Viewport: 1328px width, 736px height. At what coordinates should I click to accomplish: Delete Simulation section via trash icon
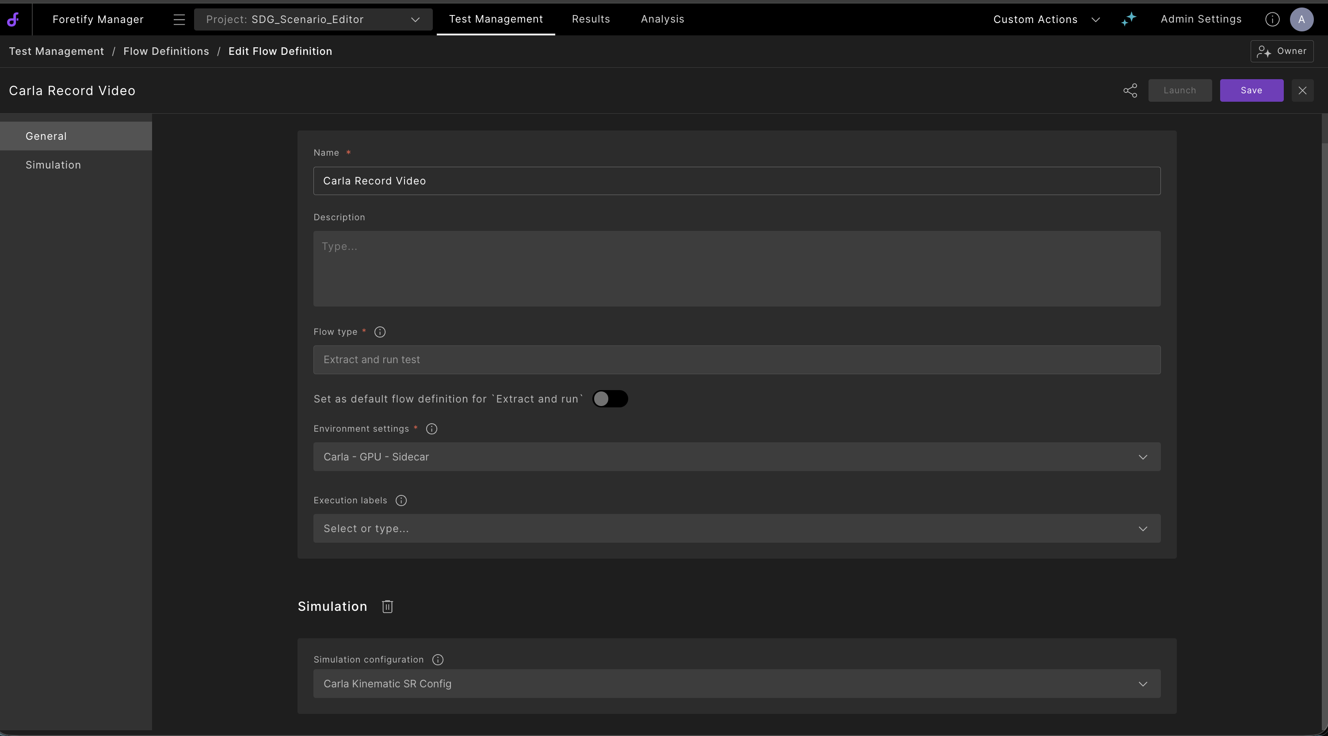(x=387, y=606)
